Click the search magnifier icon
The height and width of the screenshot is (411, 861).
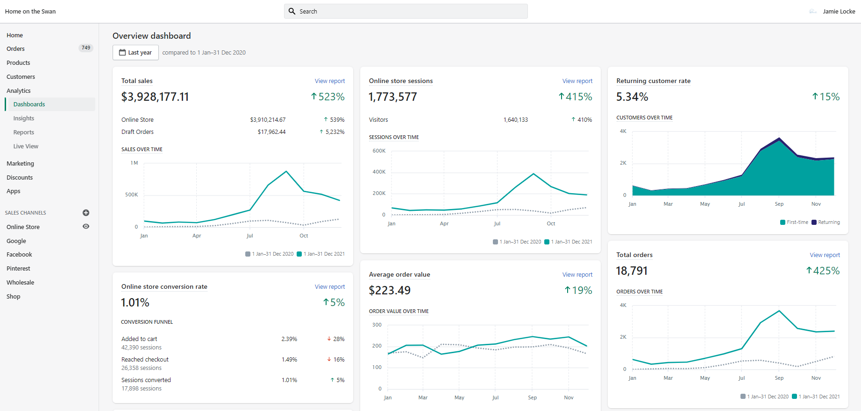tap(292, 11)
